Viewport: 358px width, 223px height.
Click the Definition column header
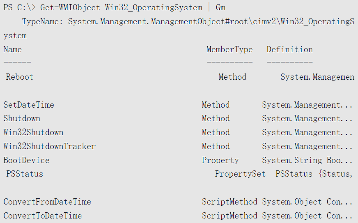(x=289, y=49)
